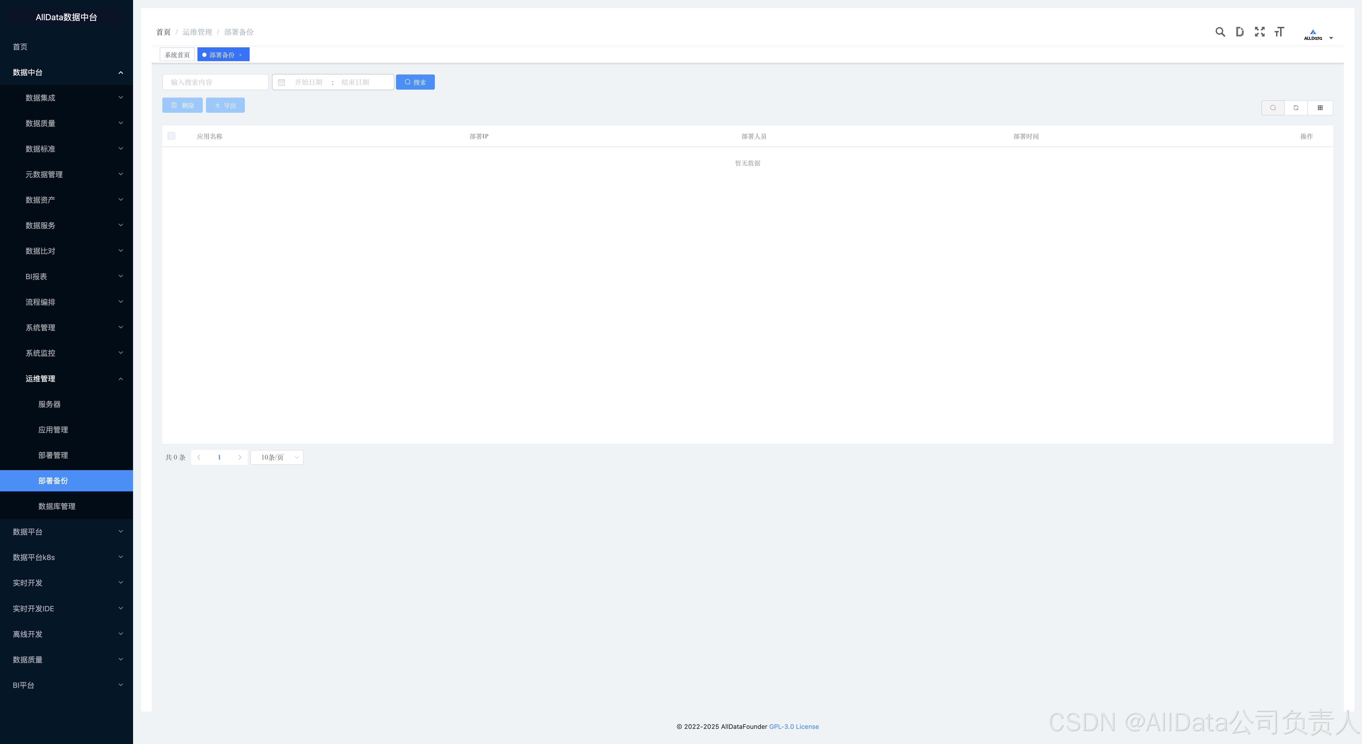Toggle the table search bar icon
This screenshot has width=1362, height=744.
pos(1273,108)
